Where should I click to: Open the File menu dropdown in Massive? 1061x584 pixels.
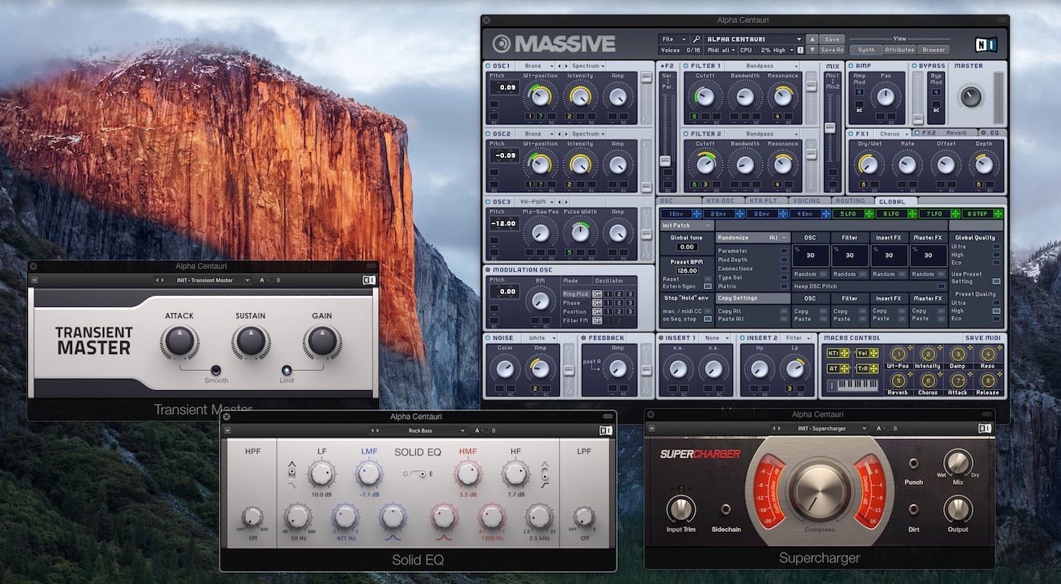click(673, 38)
